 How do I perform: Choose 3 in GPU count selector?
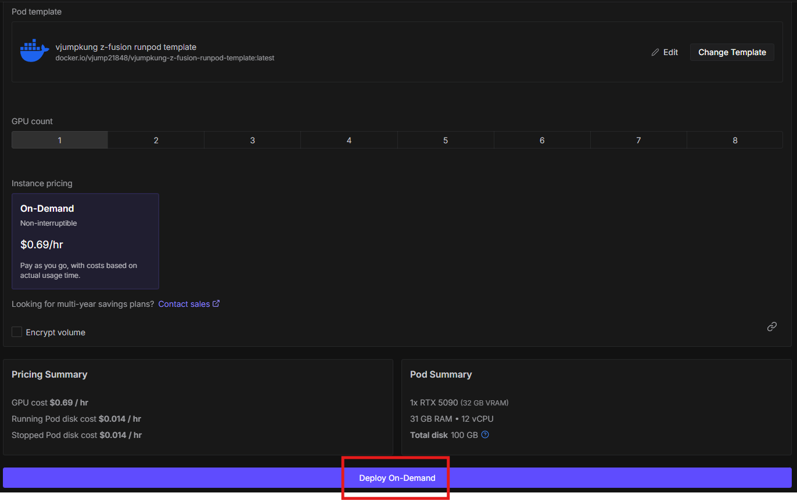coord(252,140)
